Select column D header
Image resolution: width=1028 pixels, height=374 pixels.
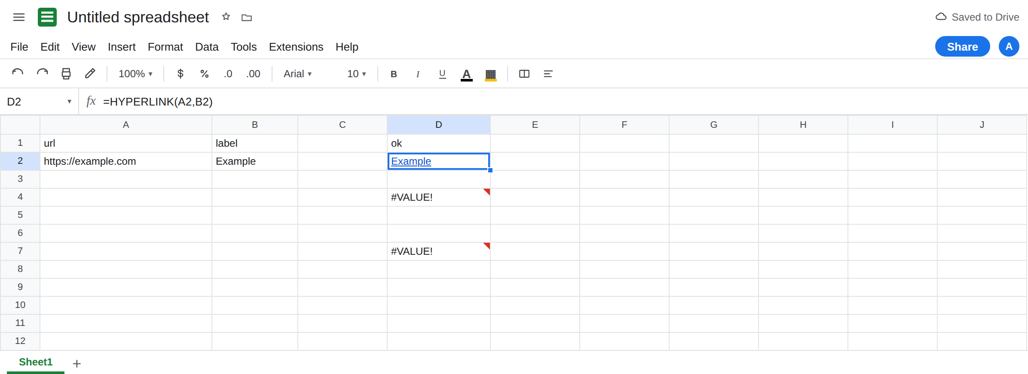439,125
